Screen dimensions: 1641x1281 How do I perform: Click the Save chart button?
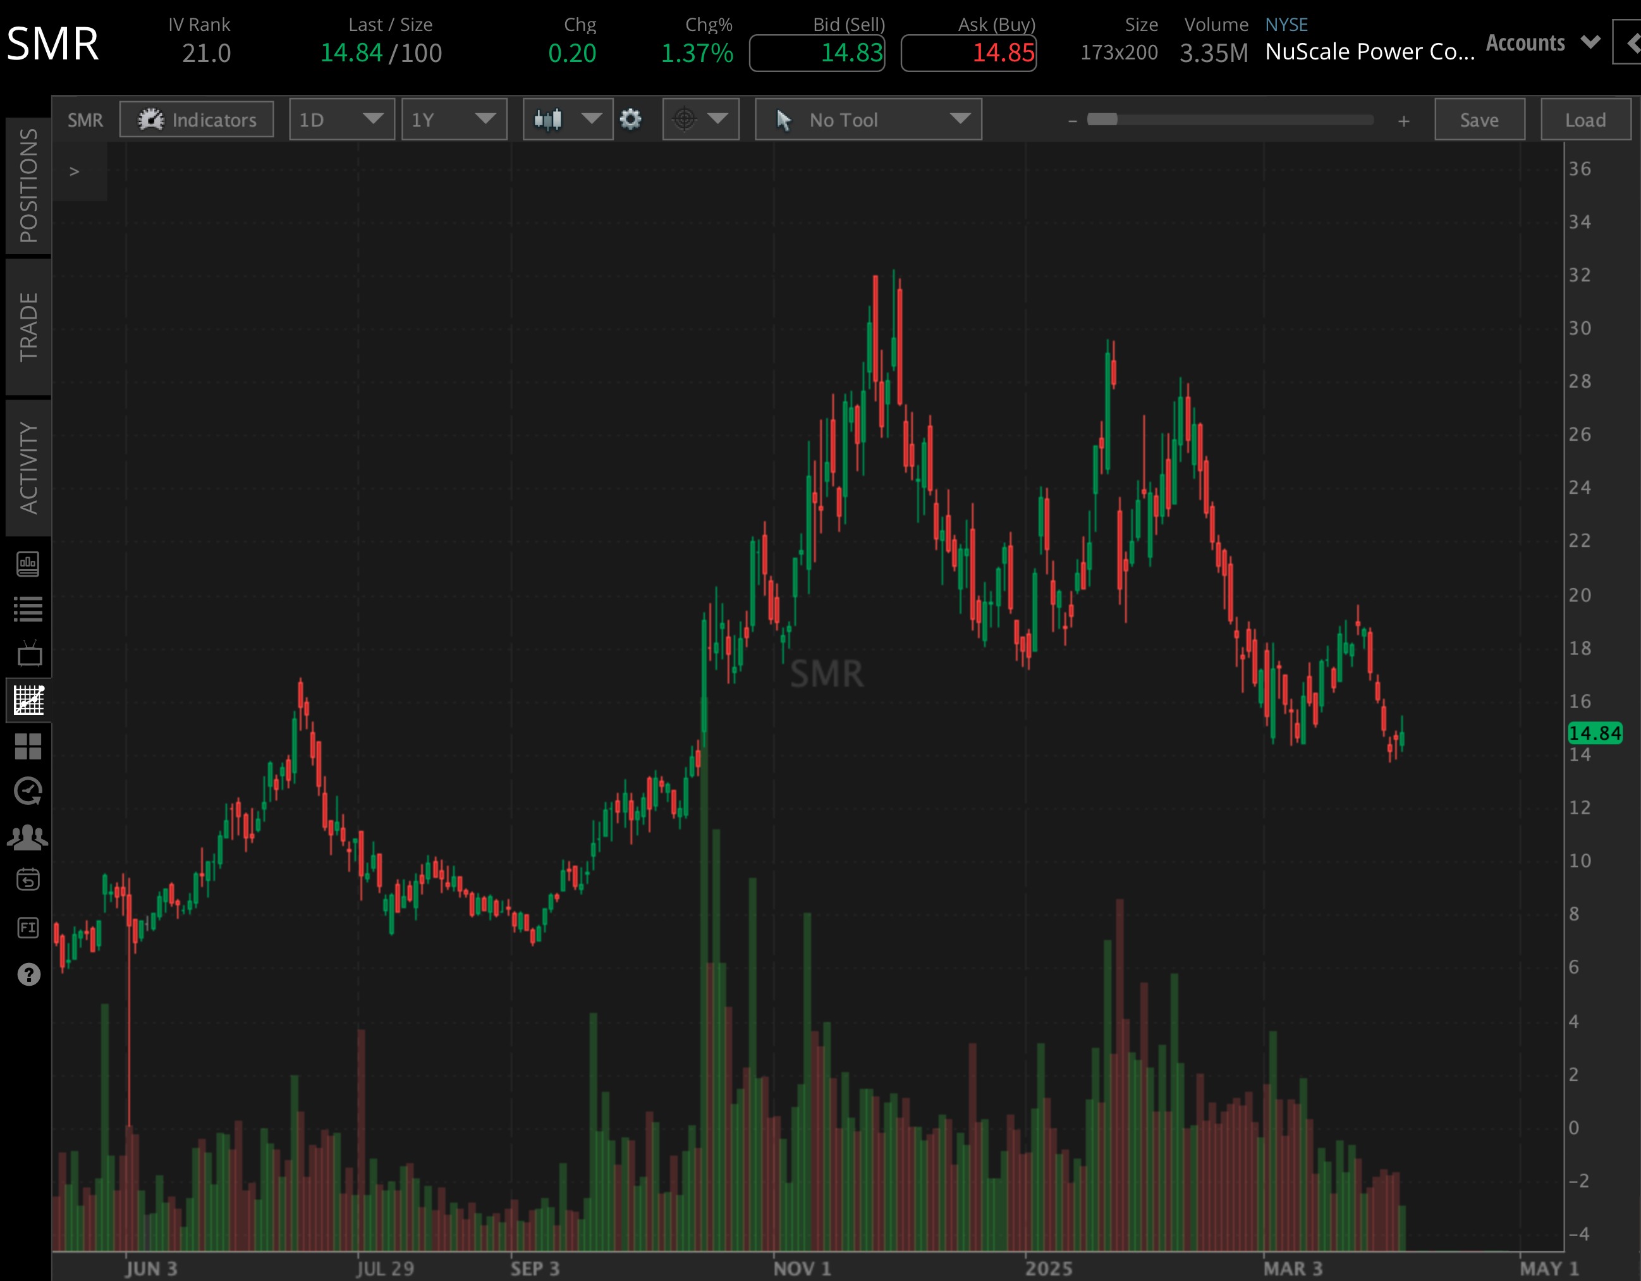click(1479, 119)
